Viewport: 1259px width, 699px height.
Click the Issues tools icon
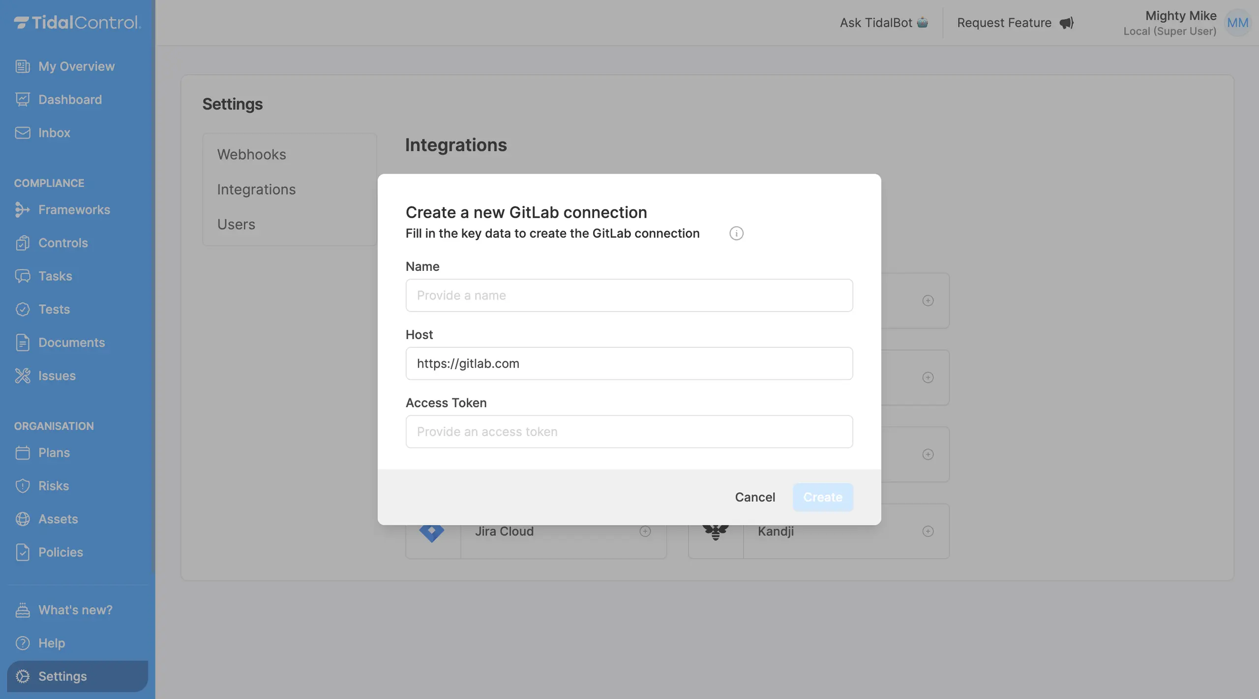tap(23, 376)
